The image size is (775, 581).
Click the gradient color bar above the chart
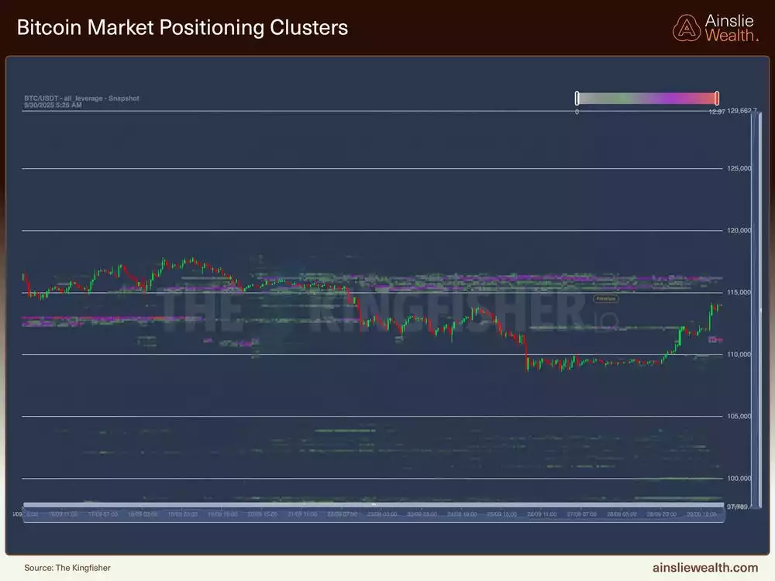647,98
